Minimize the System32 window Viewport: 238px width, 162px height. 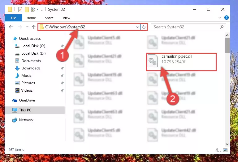pyautogui.click(x=195, y=9)
